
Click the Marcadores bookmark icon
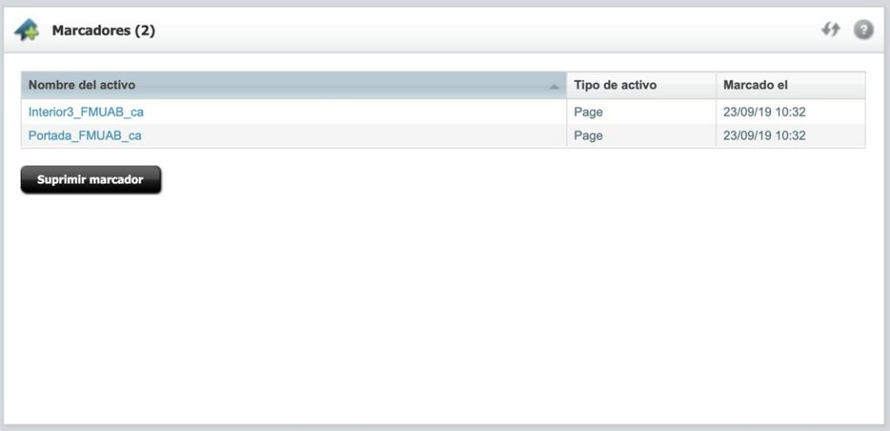pyautogui.click(x=27, y=30)
